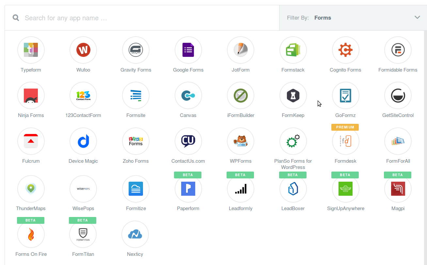Image resolution: width=427 pixels, height=265 pixels.
Task: Click the FormTitan shield icon
Action: coord(83,234)
